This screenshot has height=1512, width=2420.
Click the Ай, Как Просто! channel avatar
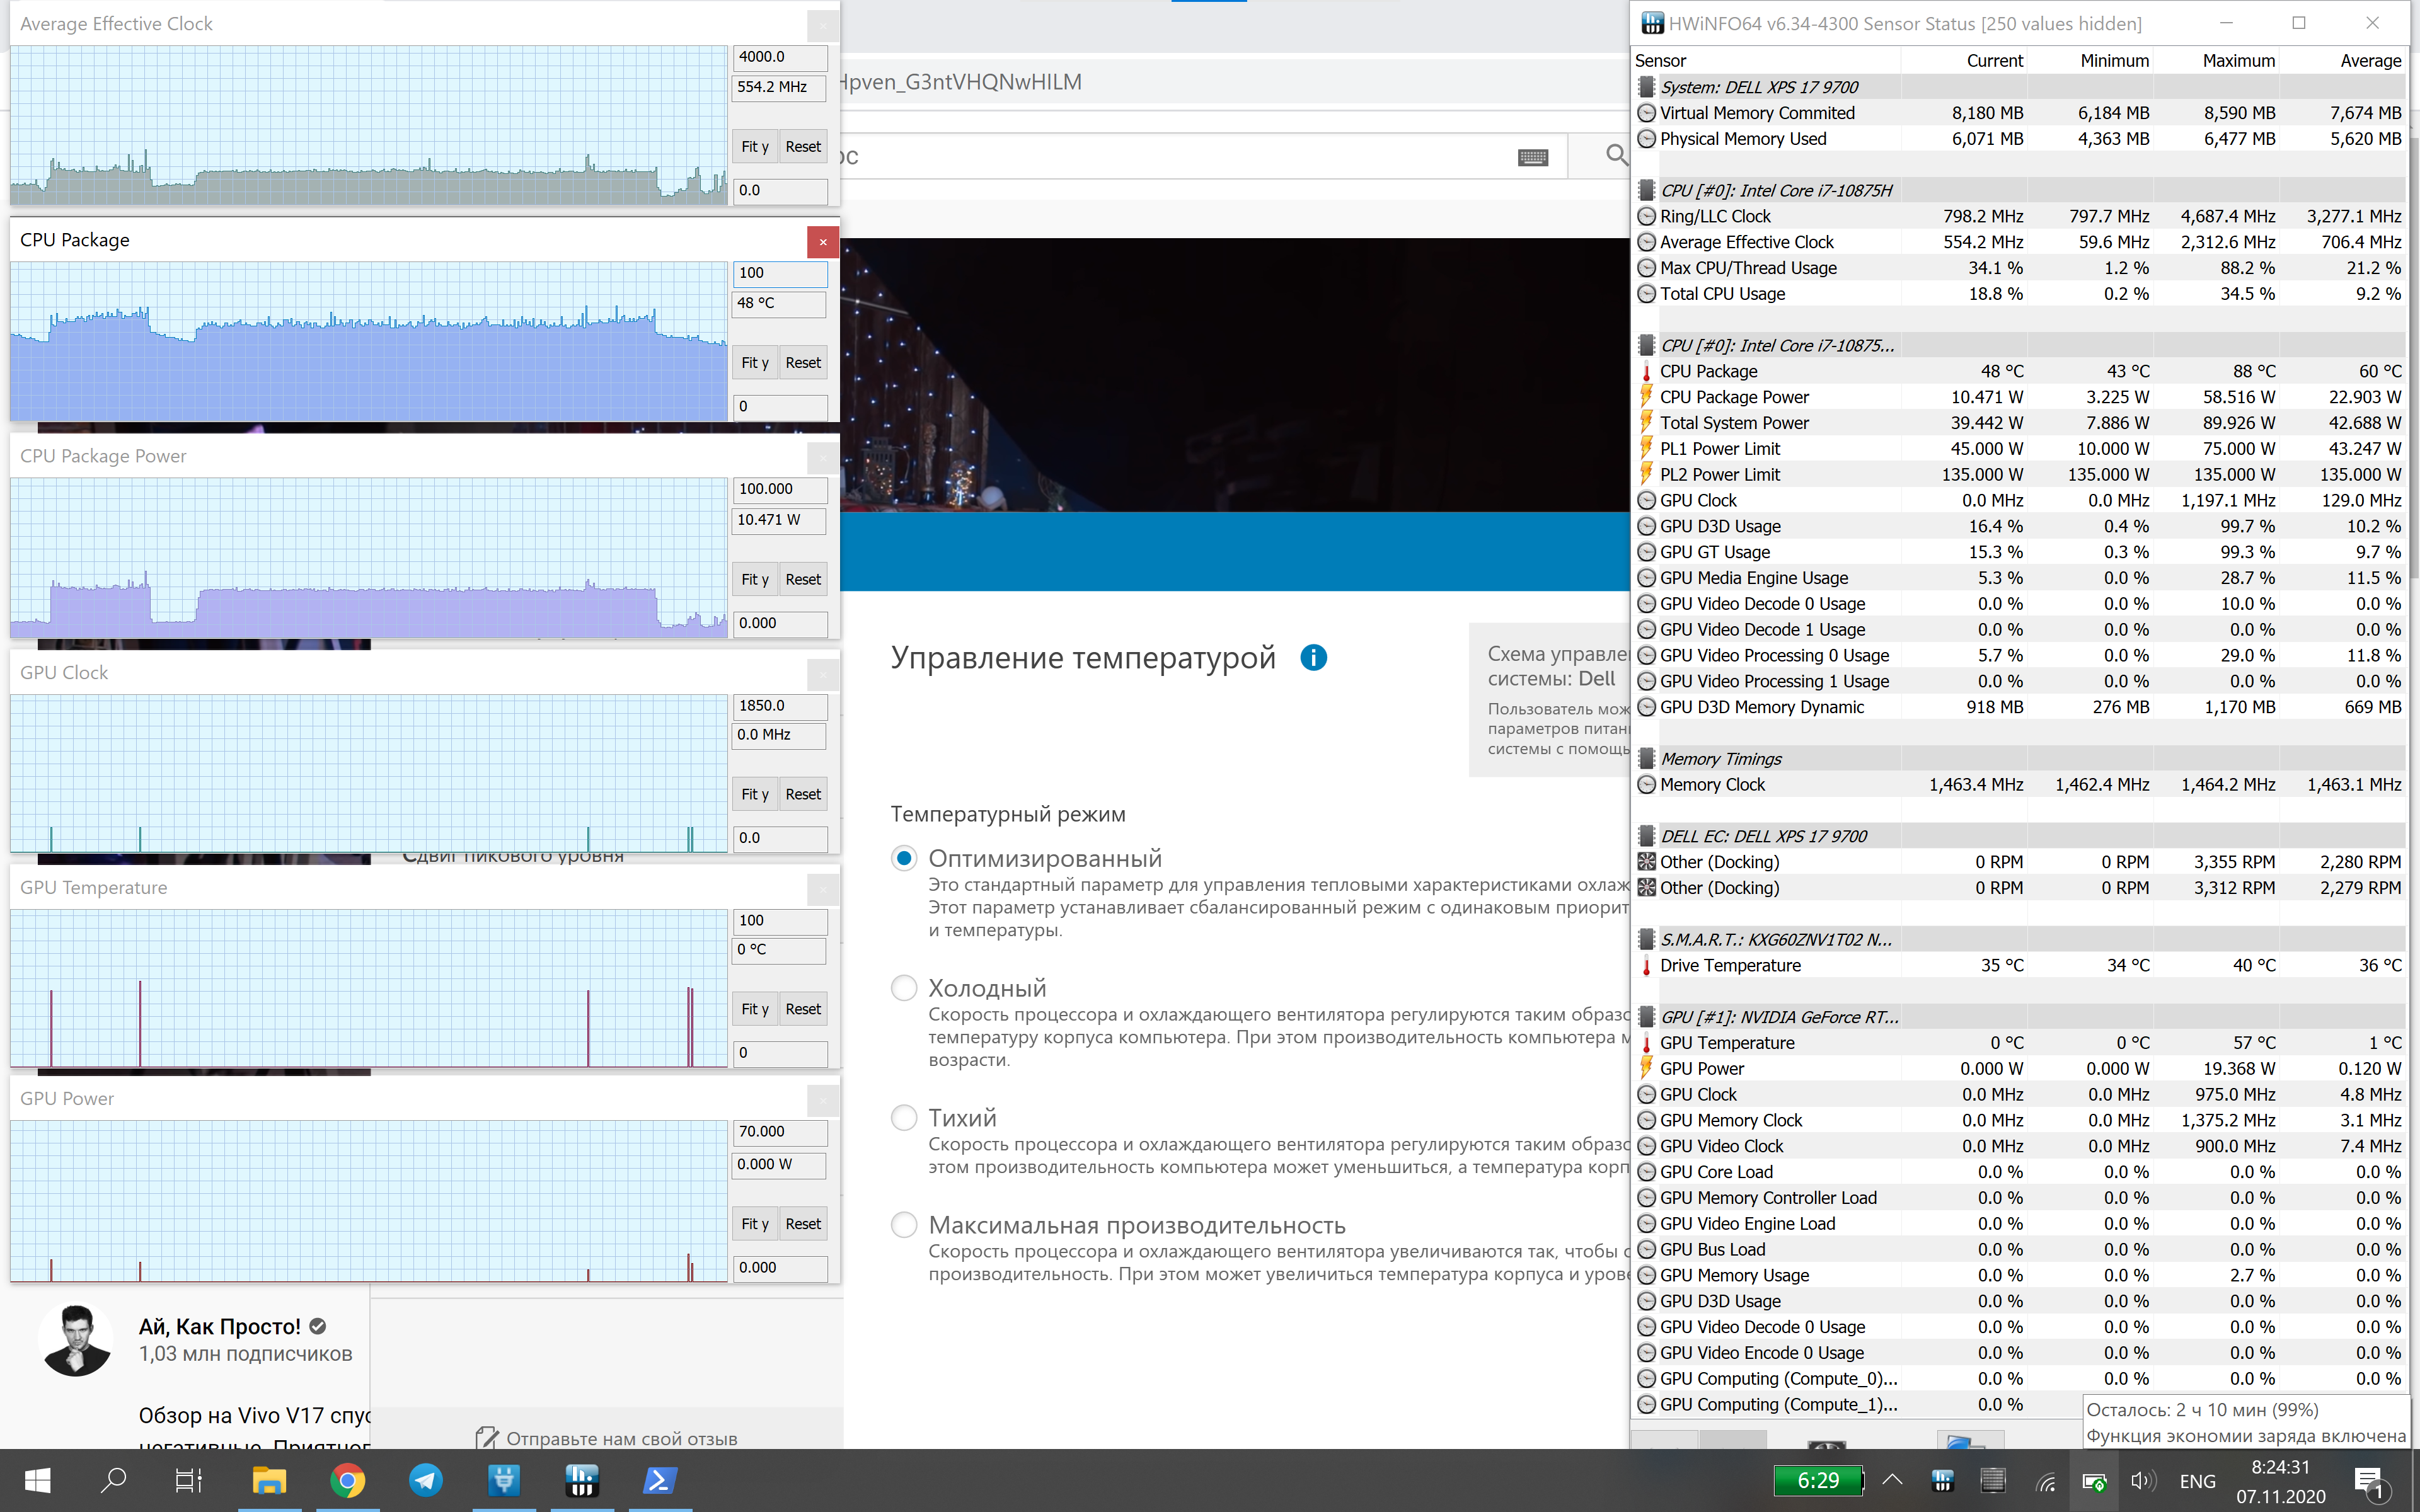coord(76,1340)
